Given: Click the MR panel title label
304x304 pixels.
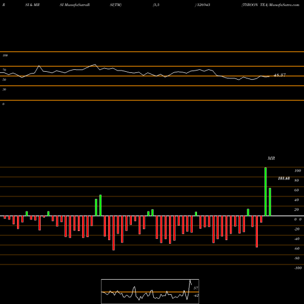Looking at the screenshot, I should [x=271, y=158].
